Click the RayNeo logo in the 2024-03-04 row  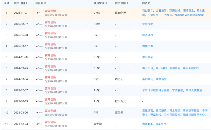39,79
